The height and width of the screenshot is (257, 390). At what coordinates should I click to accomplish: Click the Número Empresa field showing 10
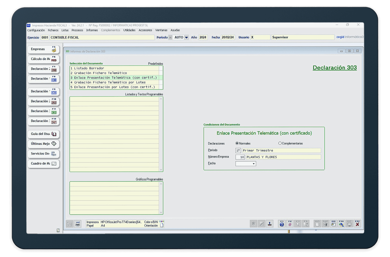[240, 157]
